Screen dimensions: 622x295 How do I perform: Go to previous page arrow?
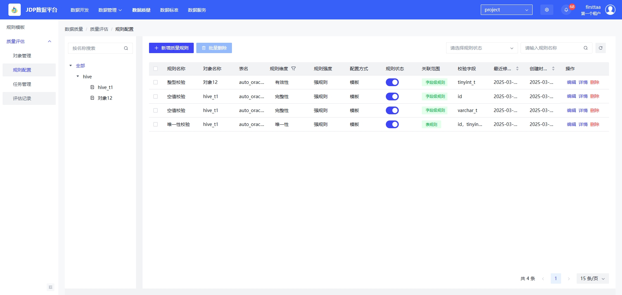click(x=543, y=278)
